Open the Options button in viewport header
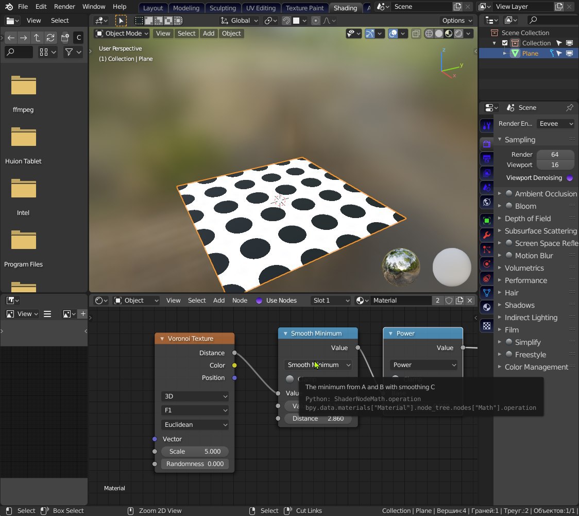 click(457, 21)
